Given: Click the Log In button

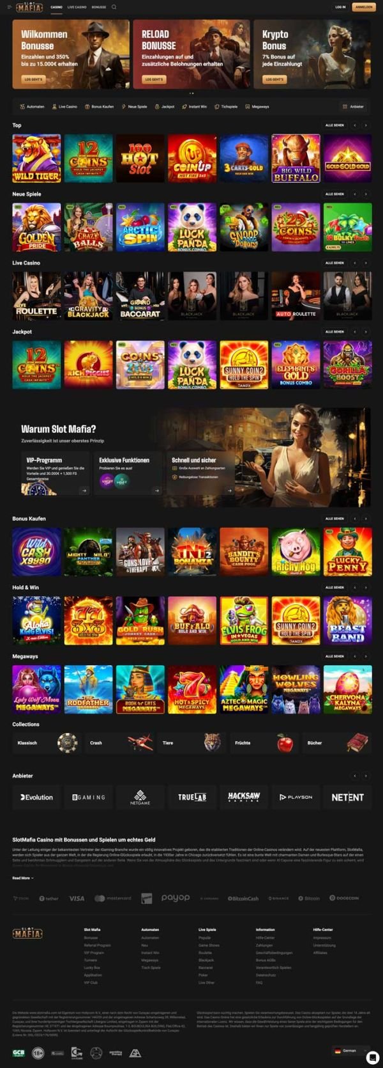Looking at the screenshot, I should pyautogui.click(x=340, y=7).
